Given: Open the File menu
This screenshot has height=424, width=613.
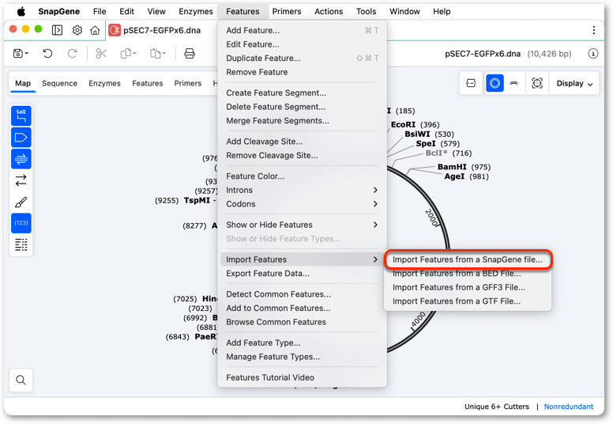Looking at the screenshot, I should click(100, 11).
